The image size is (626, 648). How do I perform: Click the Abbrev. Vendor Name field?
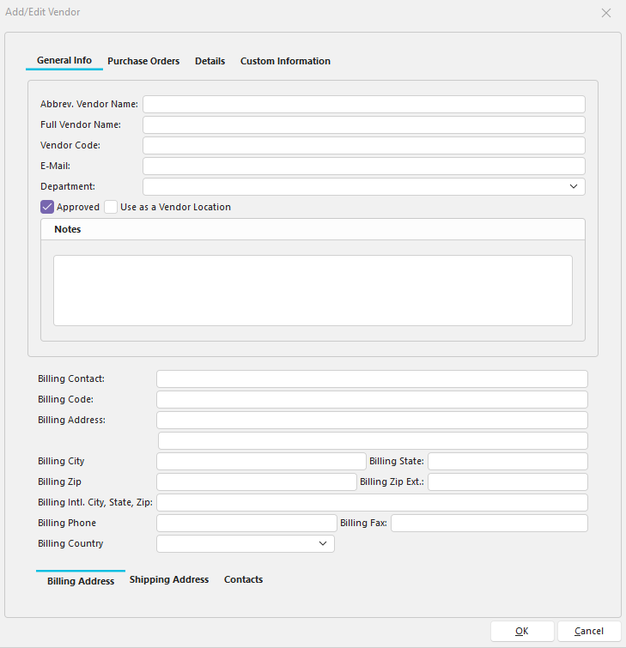[363, 104]
